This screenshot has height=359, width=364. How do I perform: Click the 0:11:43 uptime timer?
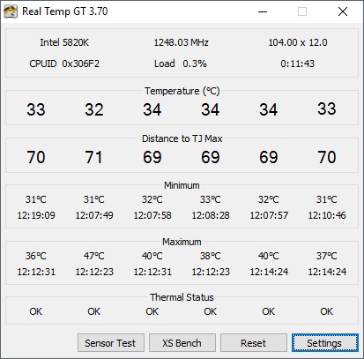tap(297, 64)
